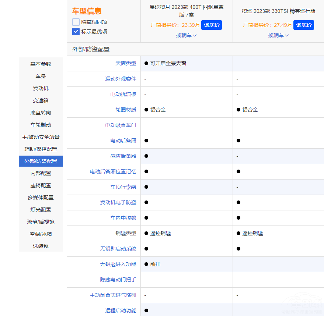Open the 远程启动功能 link

(x=121, y=310)
